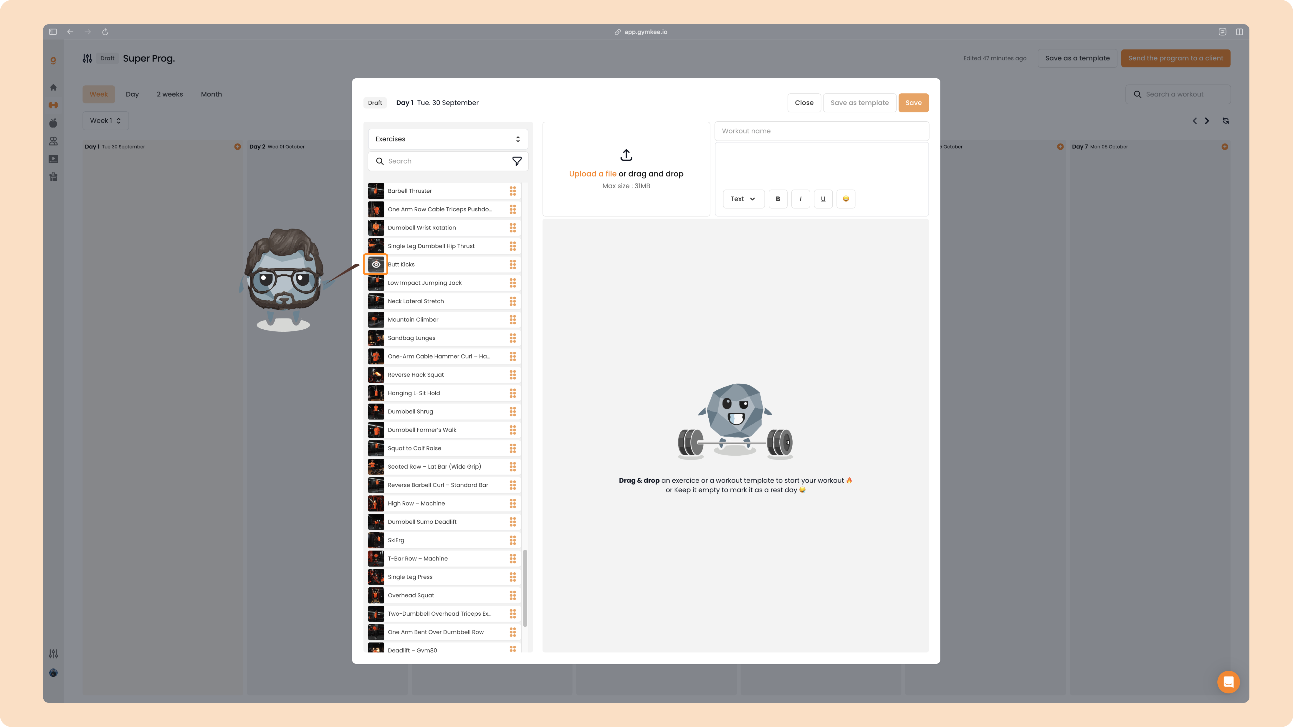The height and width of the screenshot is (727, 1293).
Task: Save the Day 1 workout
Action: click(913, 103)
